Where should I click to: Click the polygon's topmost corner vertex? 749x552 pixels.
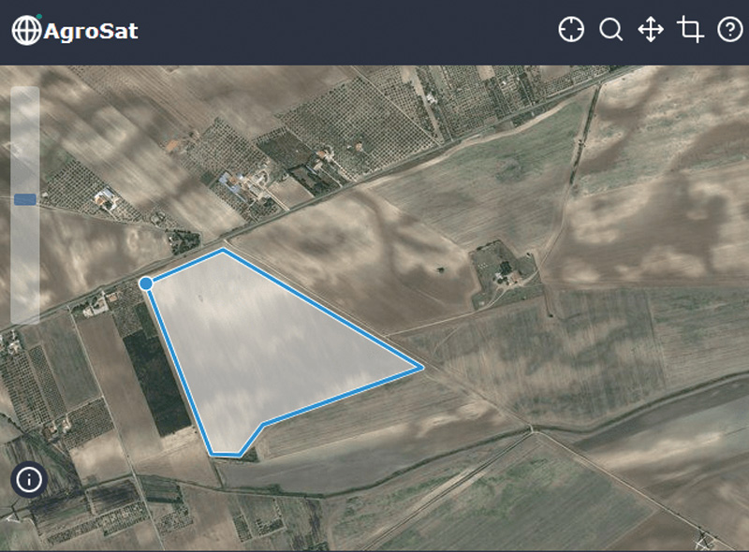click(223, 250)
